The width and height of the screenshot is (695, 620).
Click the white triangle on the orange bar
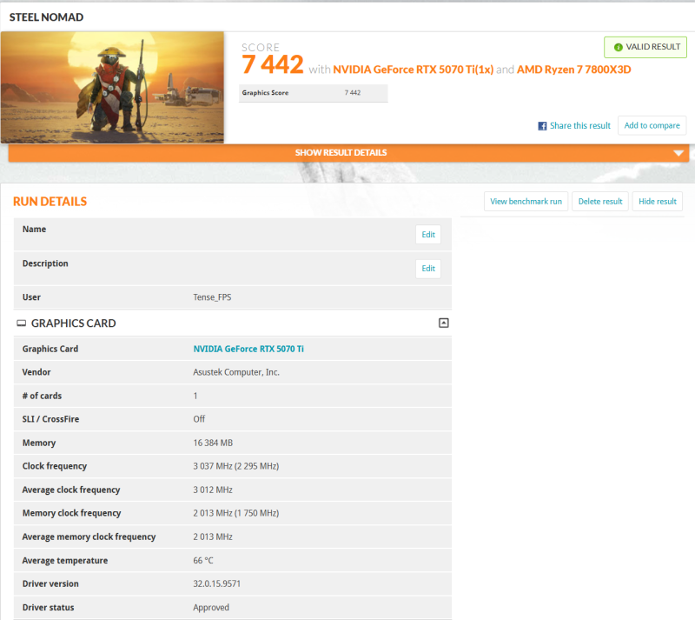click(x=678, y=153)
